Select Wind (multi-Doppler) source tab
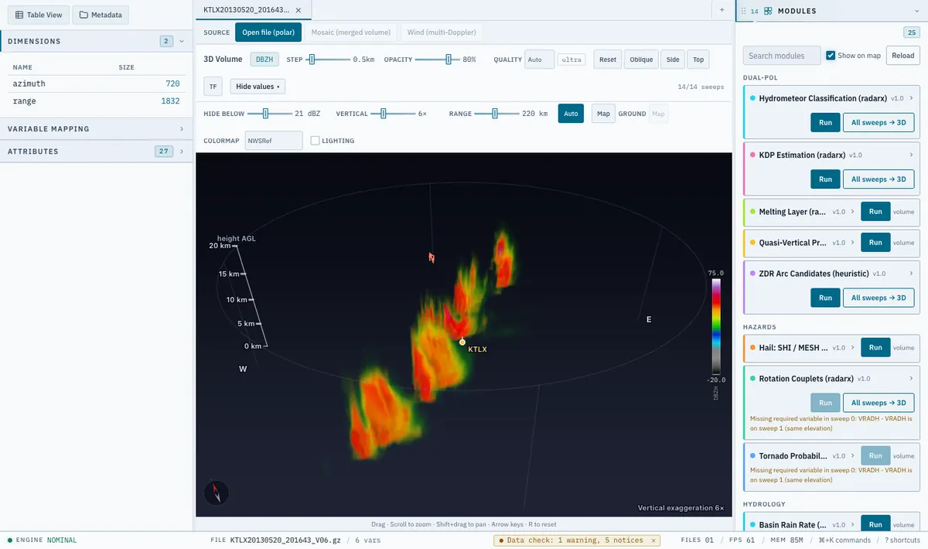 (442, 32)
